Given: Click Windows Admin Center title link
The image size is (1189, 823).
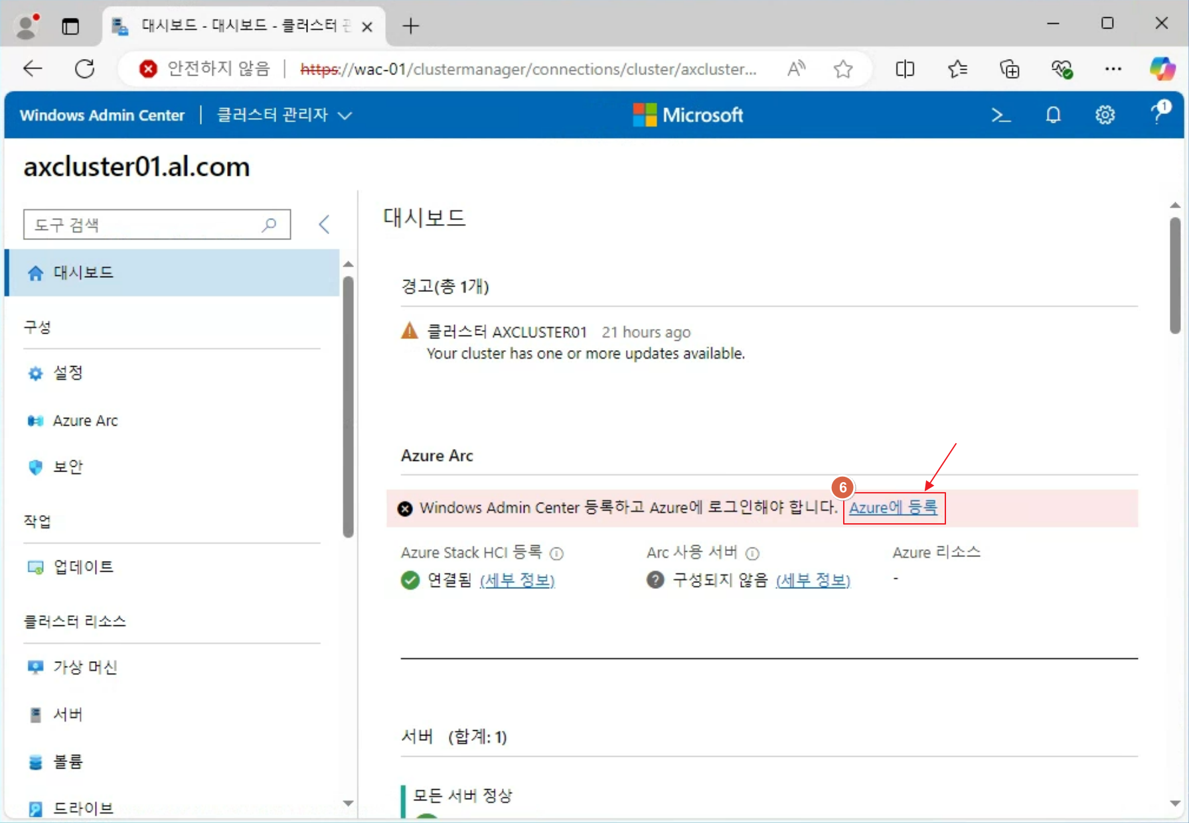Looking at the screenshot, I should click(102, 115).
